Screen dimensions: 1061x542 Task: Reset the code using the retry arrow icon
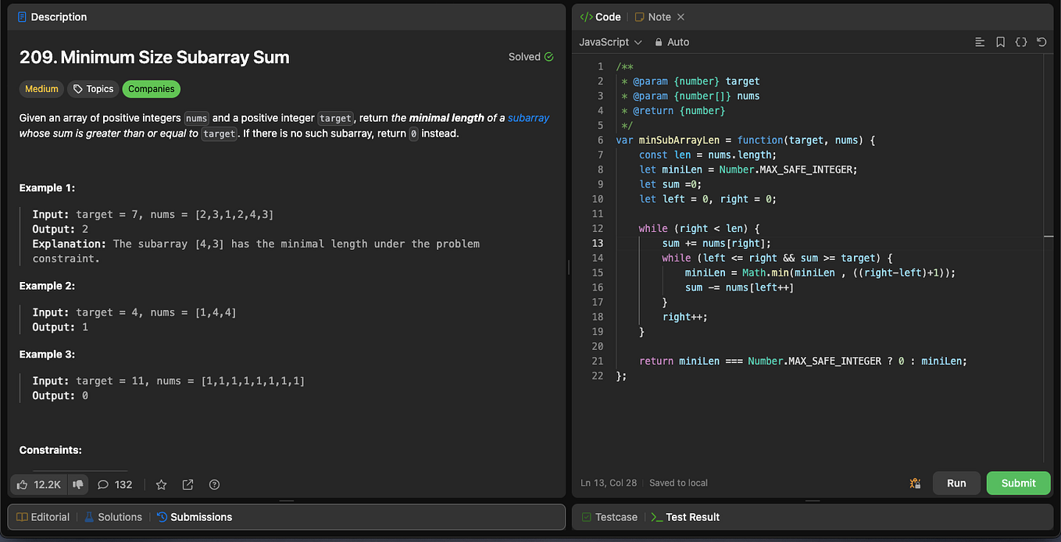(1041, 41)
